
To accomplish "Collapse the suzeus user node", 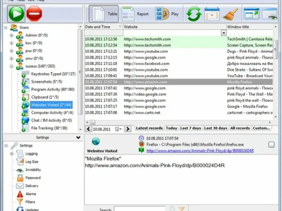I will [12, 66].
